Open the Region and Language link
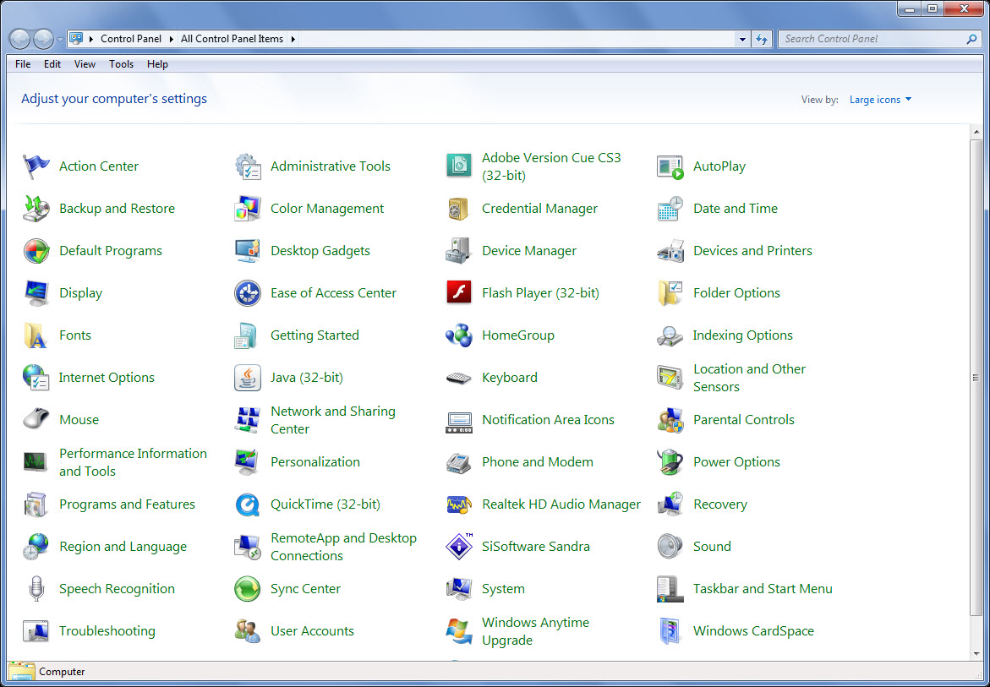 tap(123, 547)
